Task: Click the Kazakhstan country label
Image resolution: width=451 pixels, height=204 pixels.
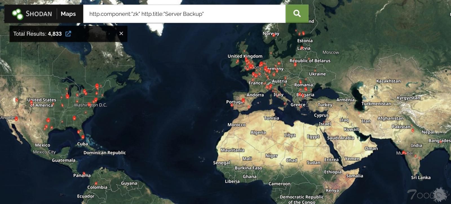Action: pyautogui.click(x=388, y=81)
